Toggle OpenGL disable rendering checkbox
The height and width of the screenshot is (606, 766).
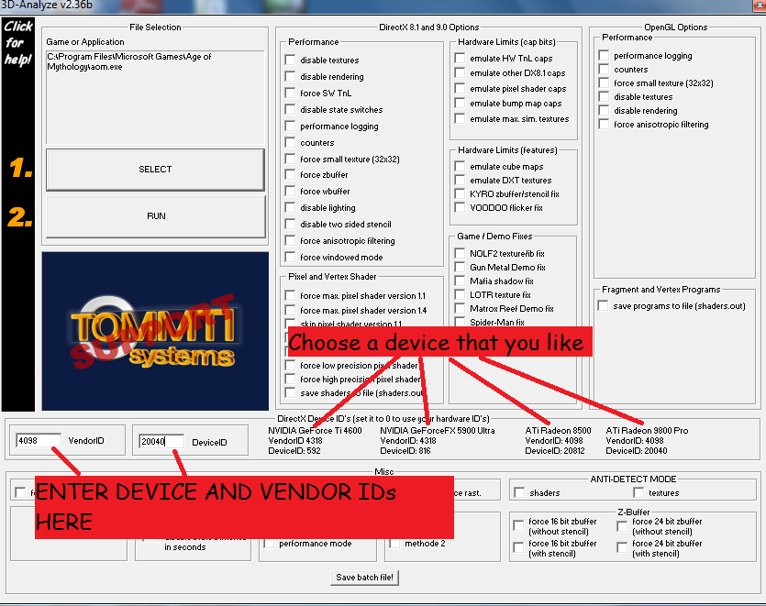click(604, 110)
